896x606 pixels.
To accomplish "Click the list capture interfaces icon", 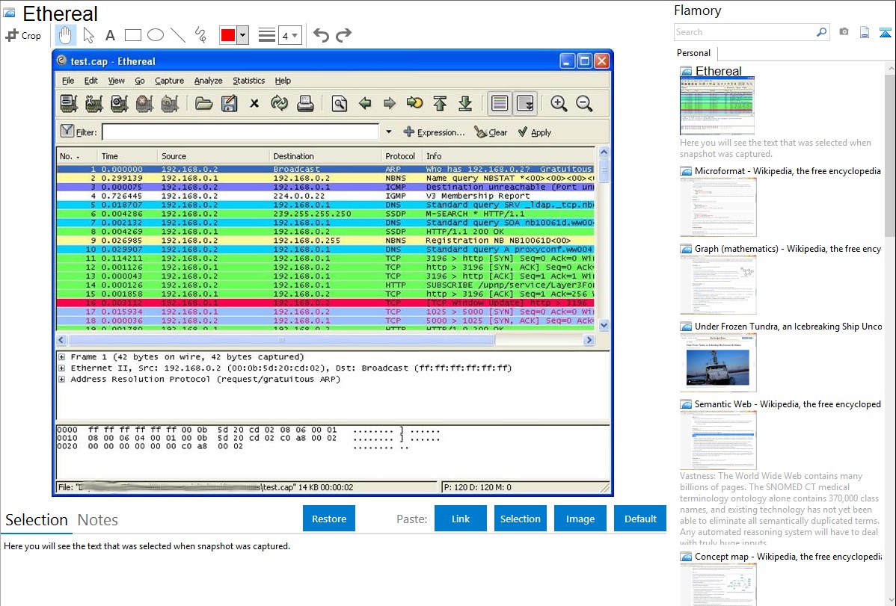I will tap(69, 103).
